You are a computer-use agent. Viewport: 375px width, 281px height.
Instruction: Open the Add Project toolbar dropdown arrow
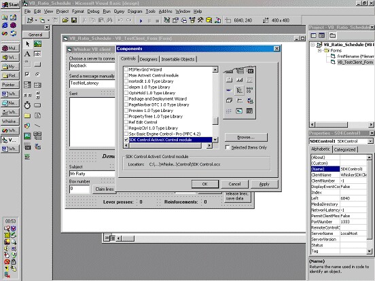coord(36,20)
